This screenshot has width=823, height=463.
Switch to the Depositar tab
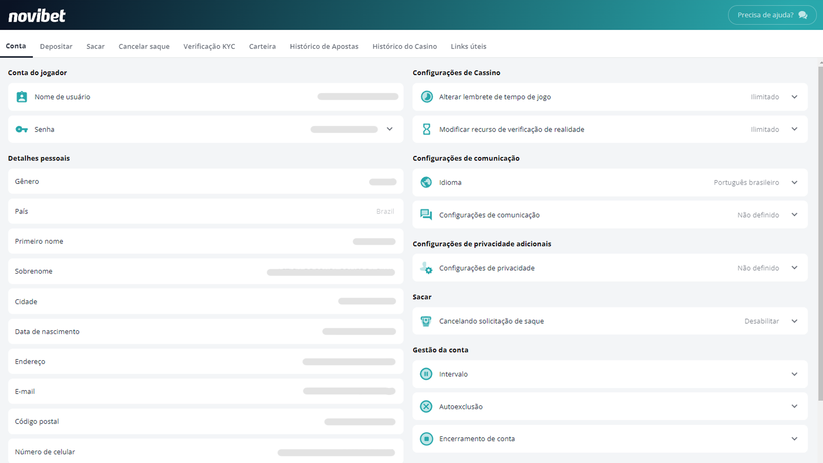click(x=56, y=46)
